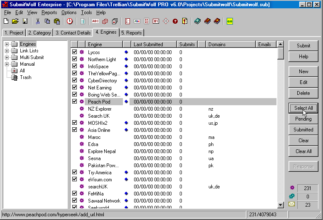The image size is (323, 220).
Task: Click the Save floppy disk icon
Action: 25,21
